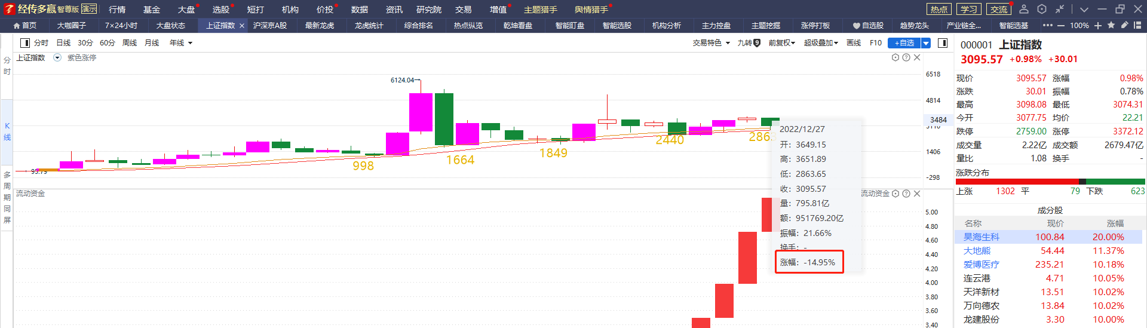Select the 日线 daily period
1147x328 pixels.
click(x=63, y=43)
